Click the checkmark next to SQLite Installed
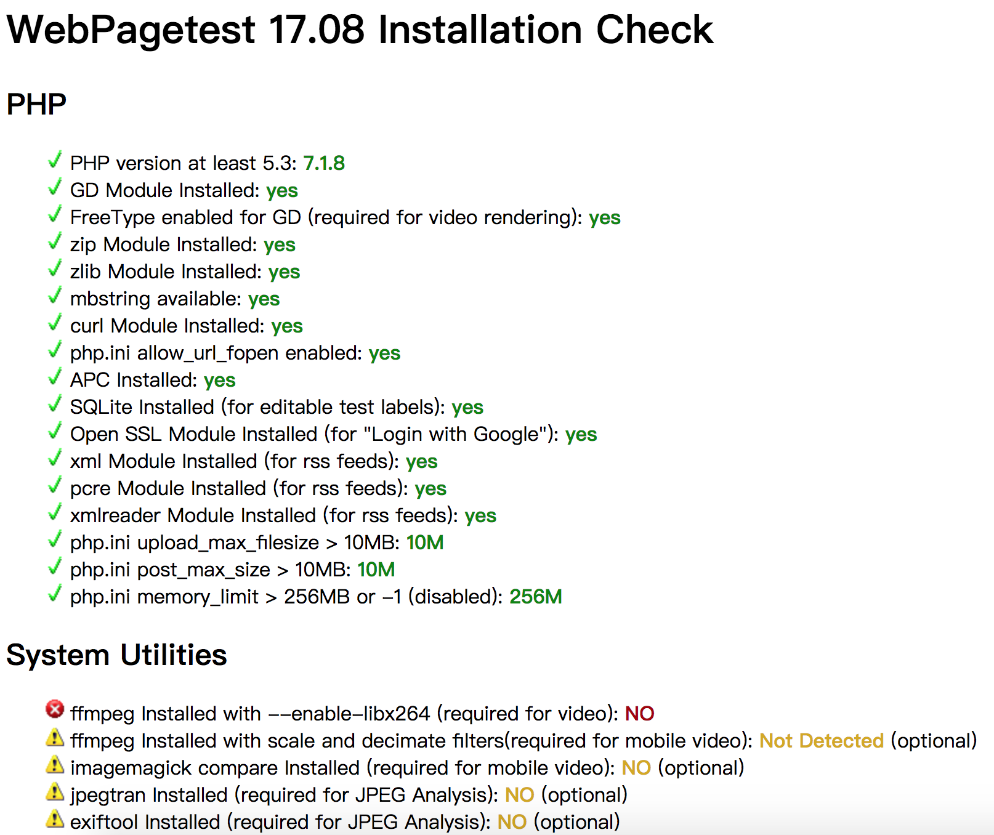The image size is (994, 835). click(x=55, y=404)
